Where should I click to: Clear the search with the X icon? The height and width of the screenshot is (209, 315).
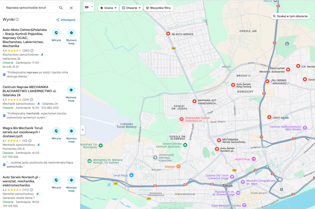tap(71, 8)
